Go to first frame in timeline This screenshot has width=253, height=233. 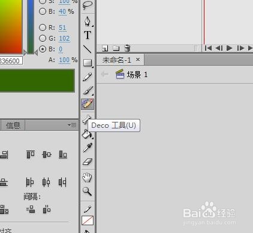208,48
